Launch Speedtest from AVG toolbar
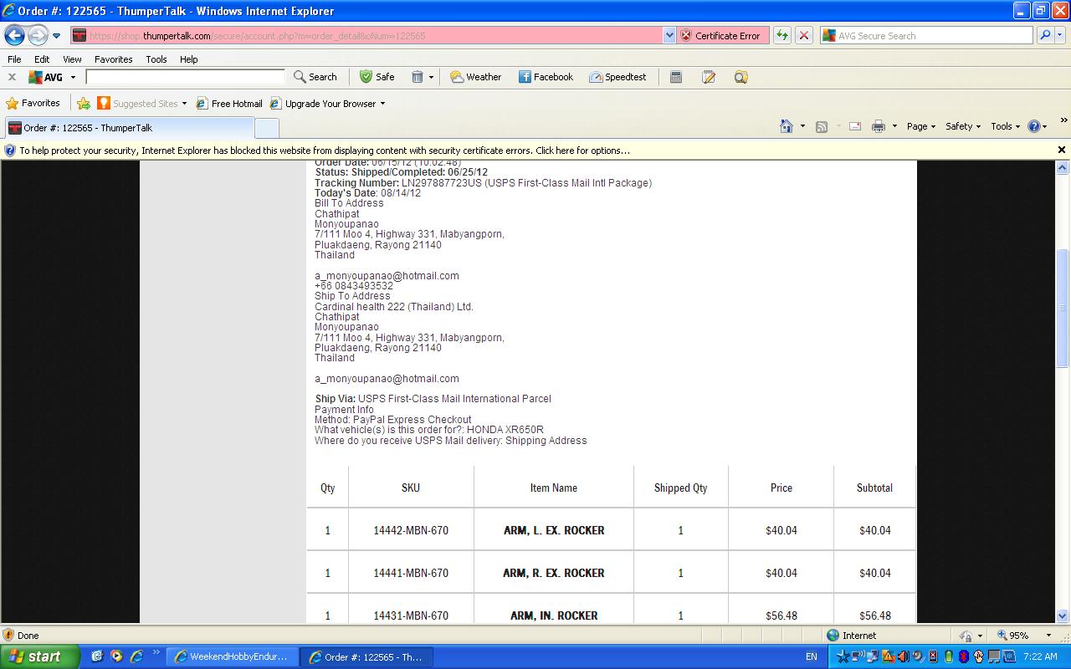1071x669 pixels. click(617, 77)
